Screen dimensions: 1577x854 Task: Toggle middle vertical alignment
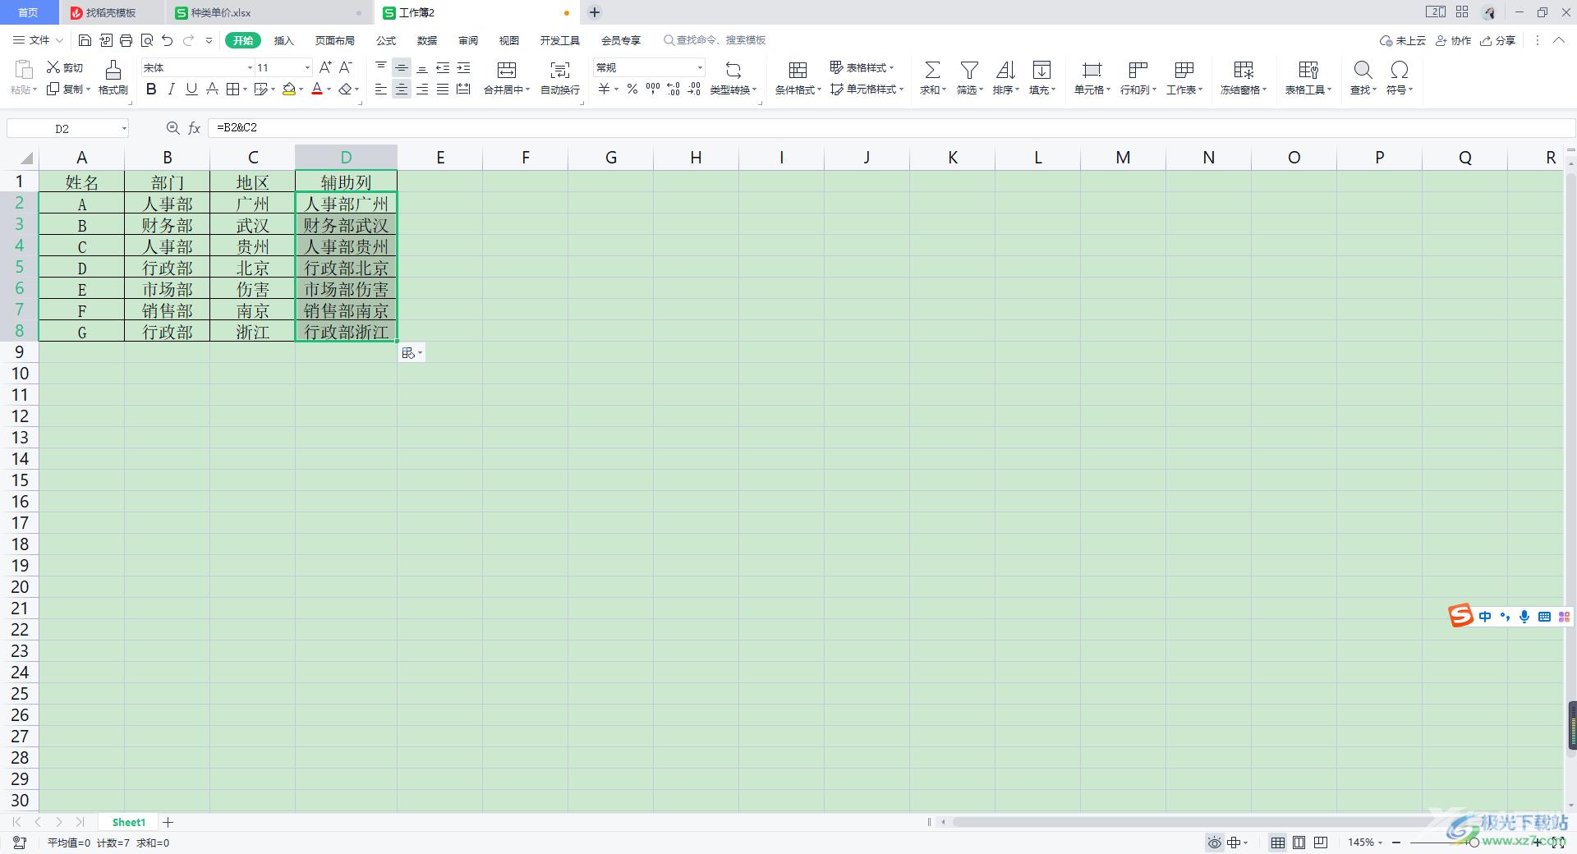402,67
